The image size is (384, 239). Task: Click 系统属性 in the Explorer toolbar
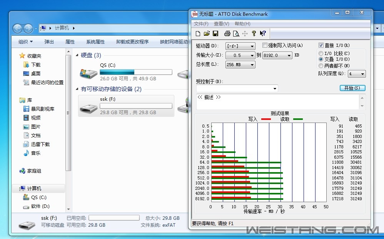95,42
